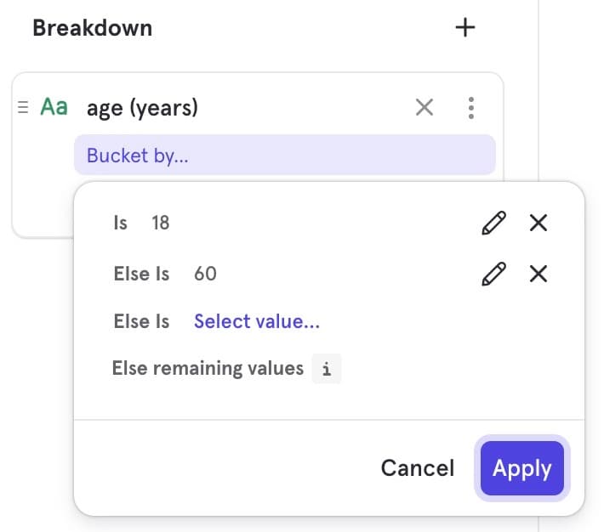Click the value 60 in second condition
The height and width of the screenshot is (532, 604).
[205, 274]
